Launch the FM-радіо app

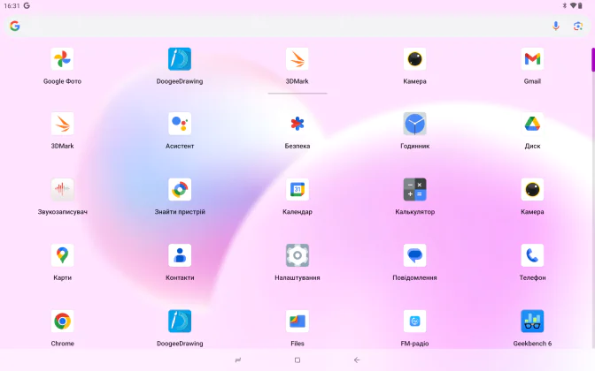(414, 322)
